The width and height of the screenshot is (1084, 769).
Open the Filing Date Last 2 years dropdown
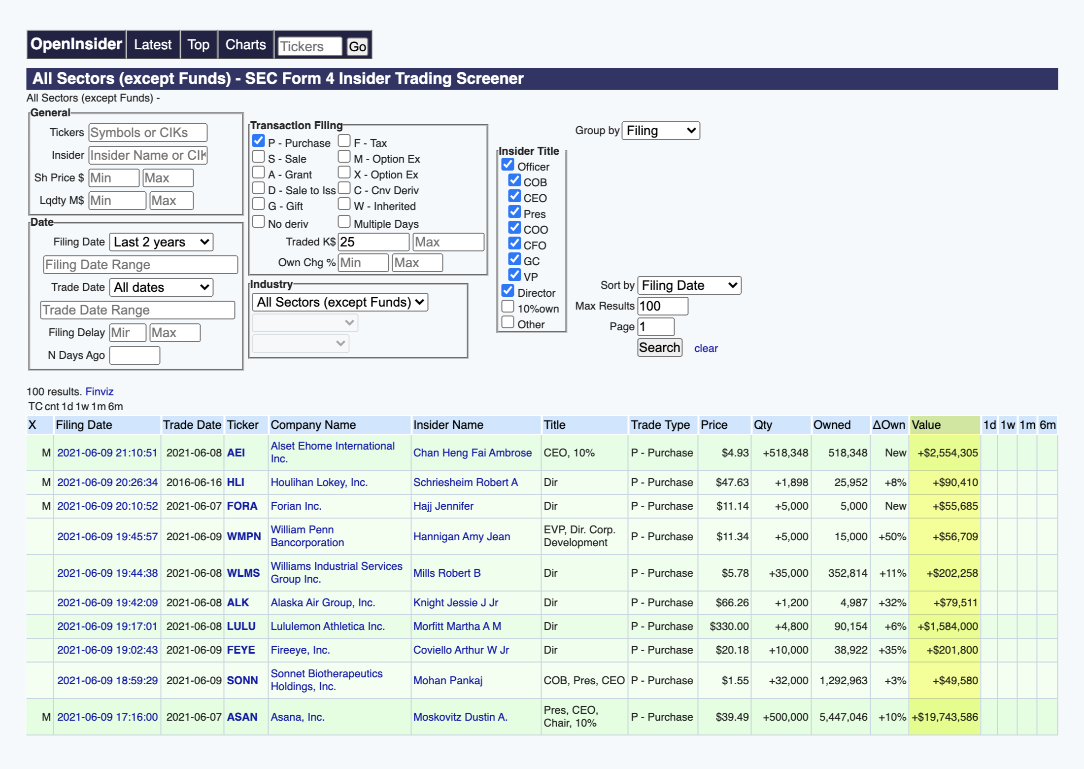(161, 242)
